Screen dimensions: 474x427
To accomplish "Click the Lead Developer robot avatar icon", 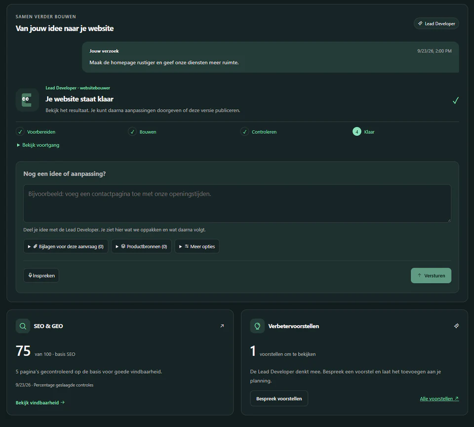I will point(27,100).
